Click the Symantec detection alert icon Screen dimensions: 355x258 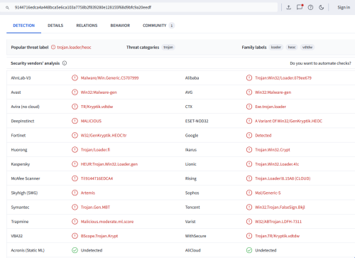click(x=75, y=208)
